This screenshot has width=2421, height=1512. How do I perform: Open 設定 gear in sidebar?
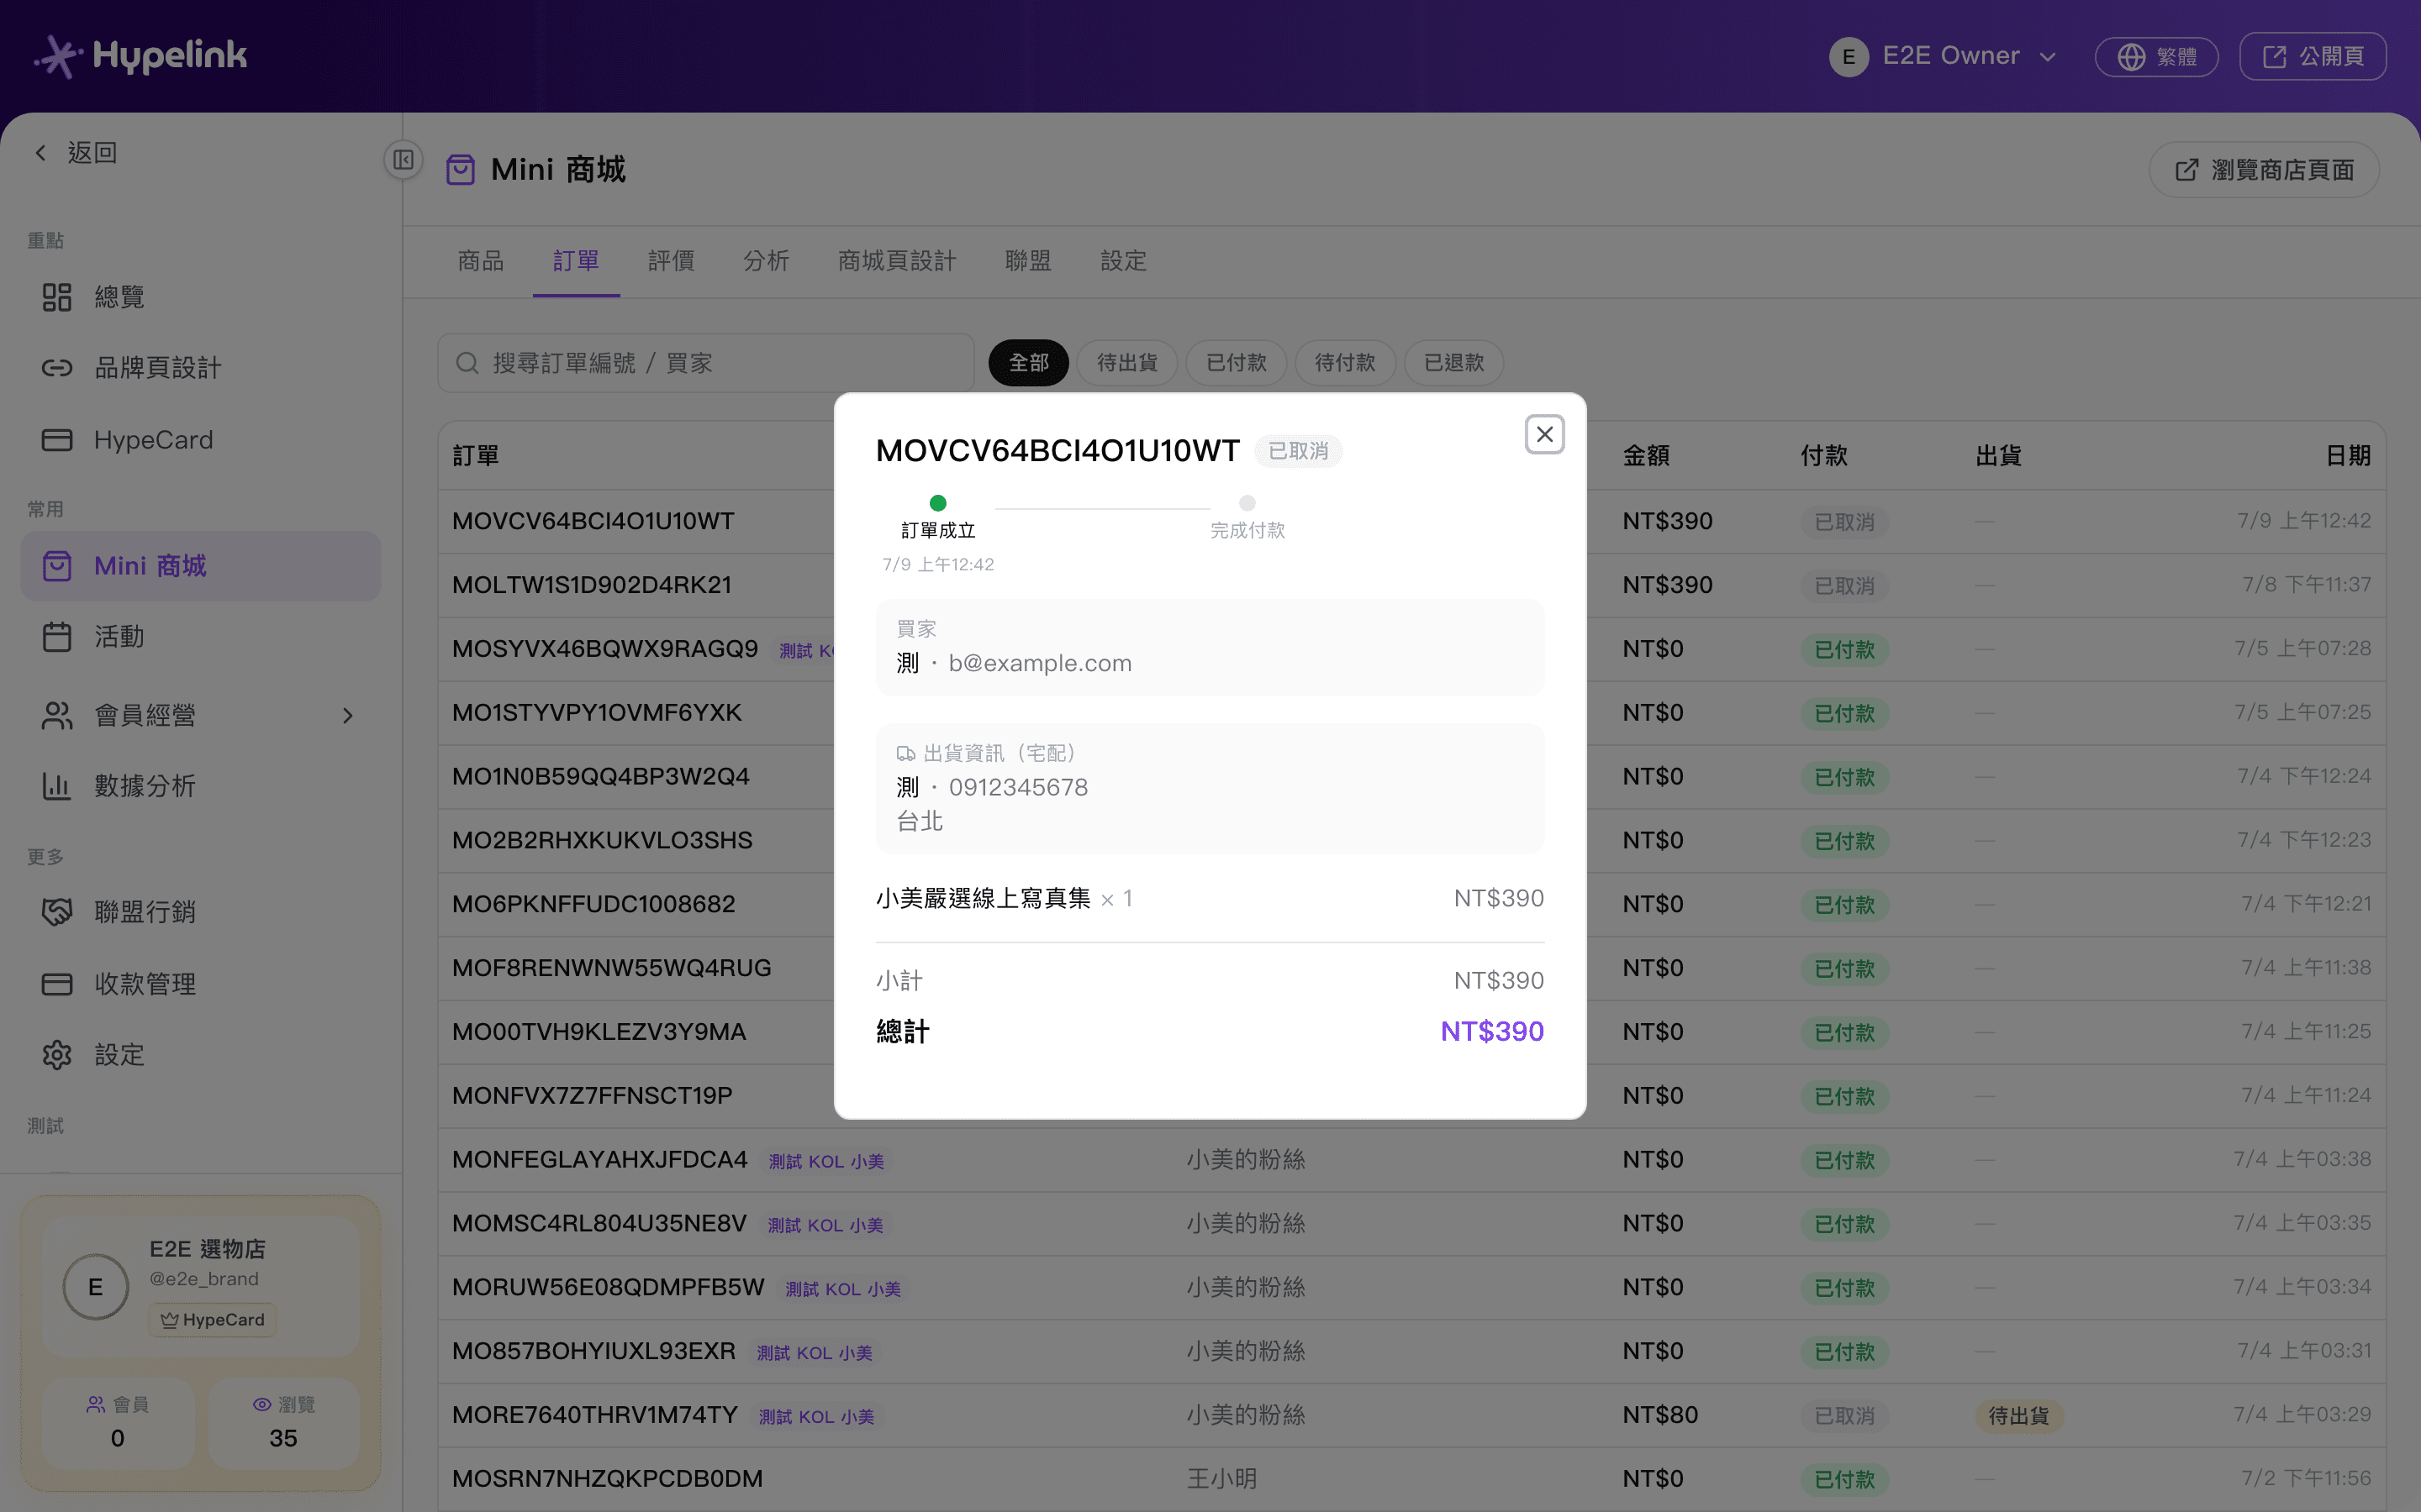[200, 1055]
